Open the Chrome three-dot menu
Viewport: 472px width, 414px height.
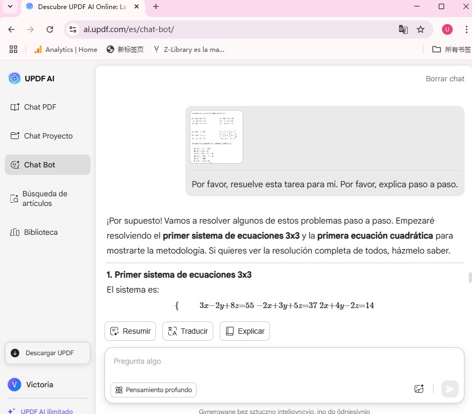466,29
